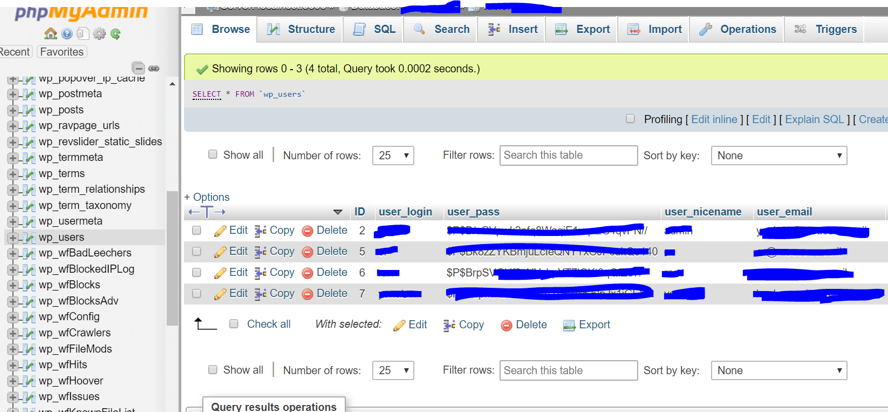Open the Triggers tab
The width and height of the screenshot is (888, 412).
tap(825, 29)
